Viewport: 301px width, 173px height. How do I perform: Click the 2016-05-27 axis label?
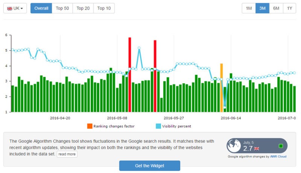[x=174, y=118]
